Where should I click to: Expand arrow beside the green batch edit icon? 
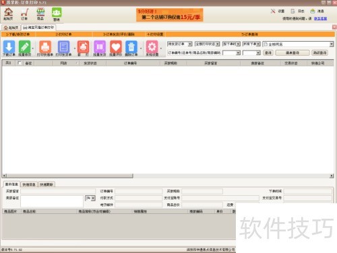point(33,48)
